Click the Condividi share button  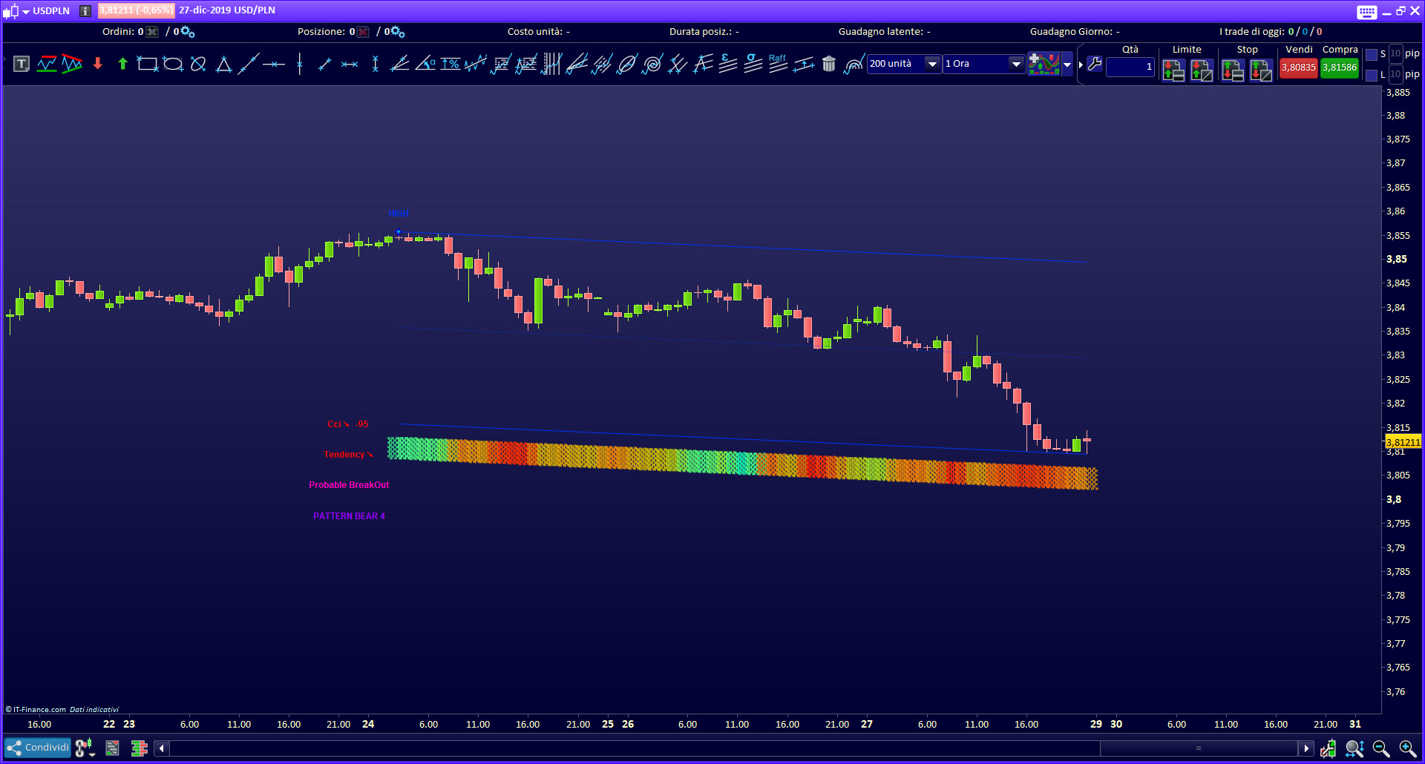point(38,748)
